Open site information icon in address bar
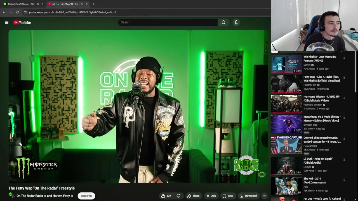This screenshot has height=201, width=358. pyautogui.click(x=25, y=12)
